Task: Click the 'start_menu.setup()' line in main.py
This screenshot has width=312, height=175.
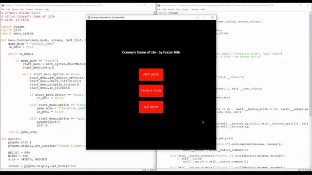Action: (39, 68)
